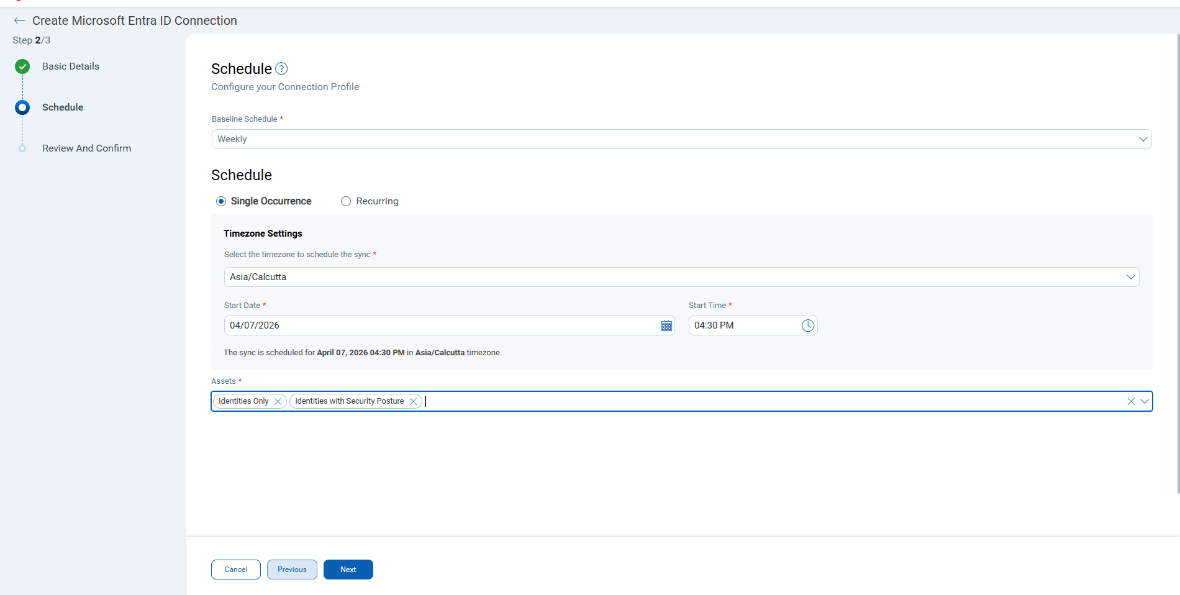Image resolution: width=1180 pixels, height=595 pixels.
Task: Click the Start Time field showing 04:30 PM
Action: point(753,325)
